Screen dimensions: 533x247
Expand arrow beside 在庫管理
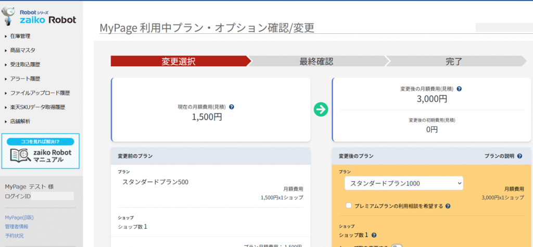click(6, 36)
